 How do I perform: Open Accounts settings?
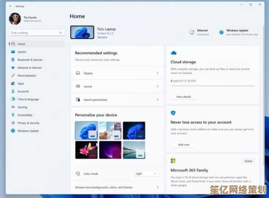pyautogui.click(x=37, y=91)
